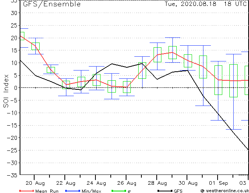Click the green sigma box above 01 Sep
Viewport: 249px width, 193px height.
point(218,80)
